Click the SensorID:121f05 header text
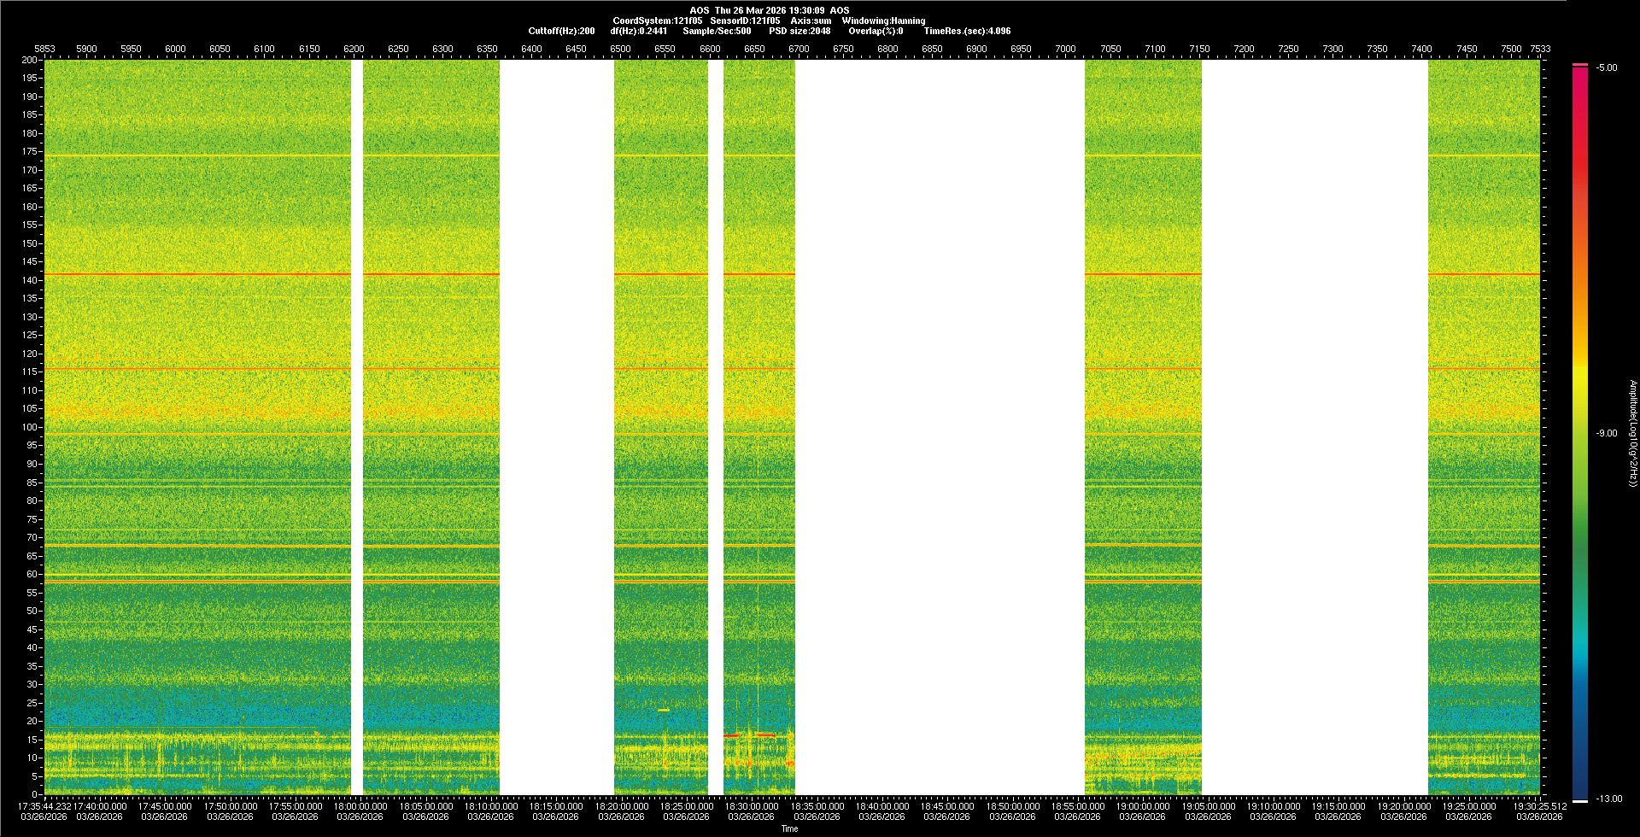1640x837 pixels. tap(745, 20)
